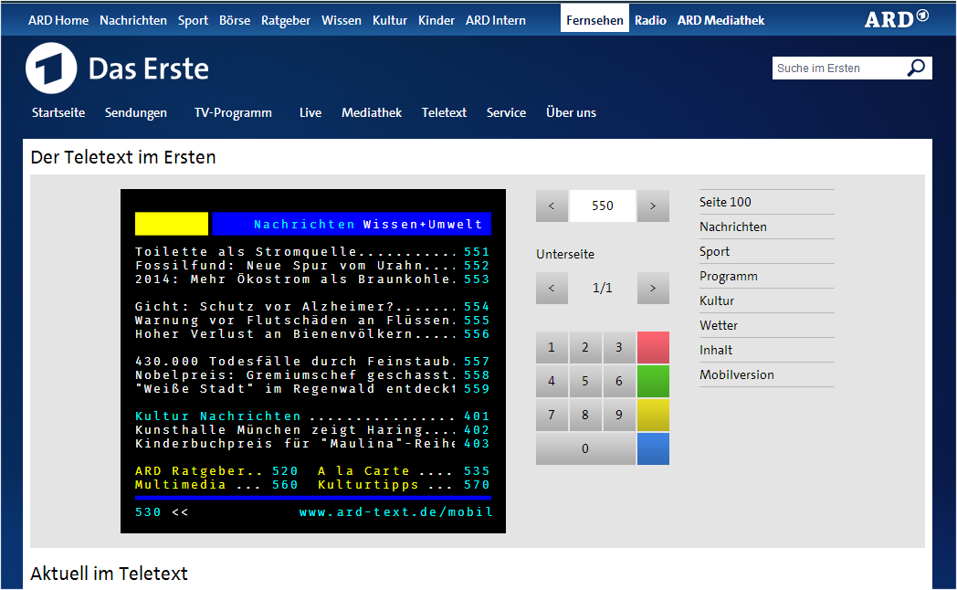Viewport: 957px width, 590px height.
Task: Open Service menu item
Action: pos(506,112)
